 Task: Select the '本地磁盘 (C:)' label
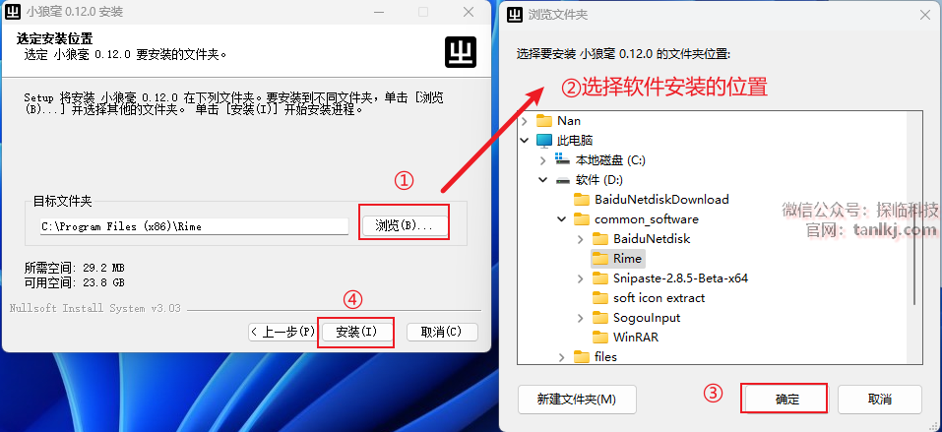(610, 160)
